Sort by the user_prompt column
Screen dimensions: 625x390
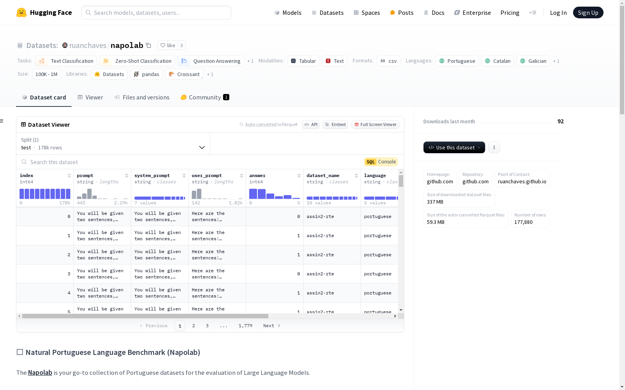(241, 175)
